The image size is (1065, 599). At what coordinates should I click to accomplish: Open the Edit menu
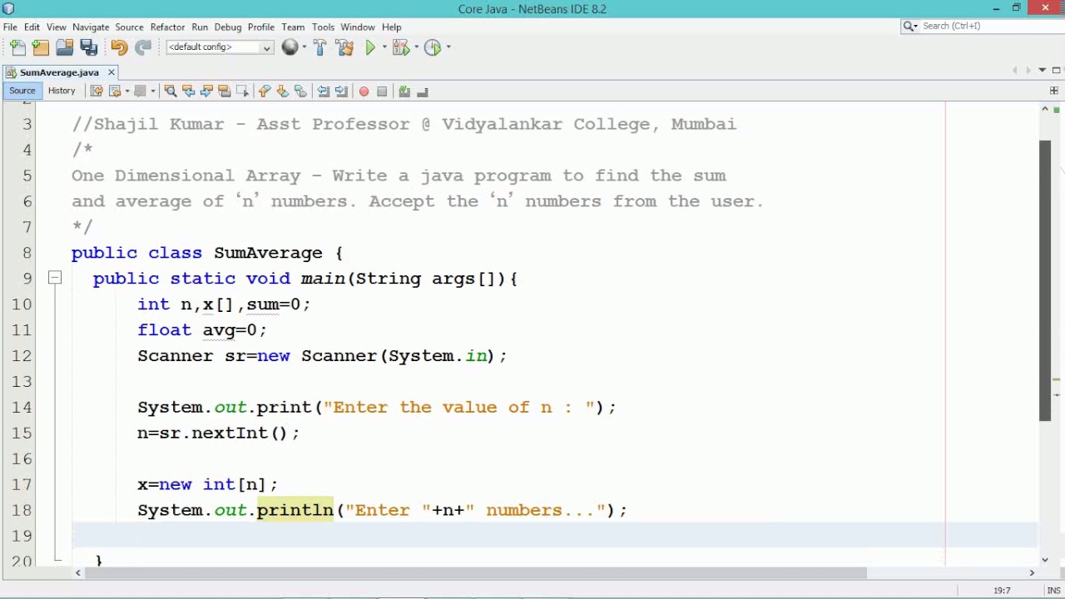point(32,27)
